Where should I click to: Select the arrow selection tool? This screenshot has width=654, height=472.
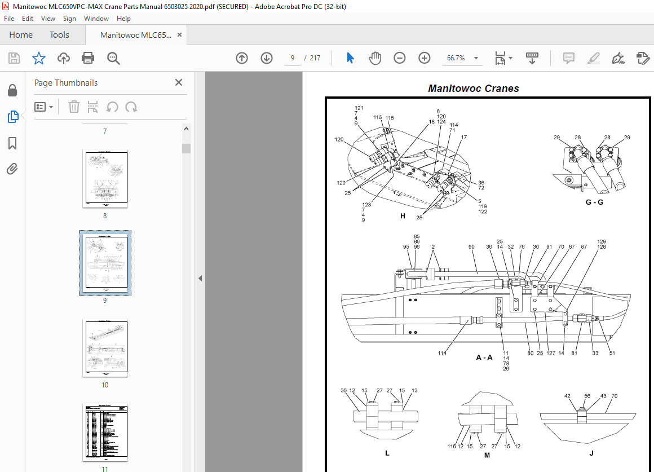point(350,58)
